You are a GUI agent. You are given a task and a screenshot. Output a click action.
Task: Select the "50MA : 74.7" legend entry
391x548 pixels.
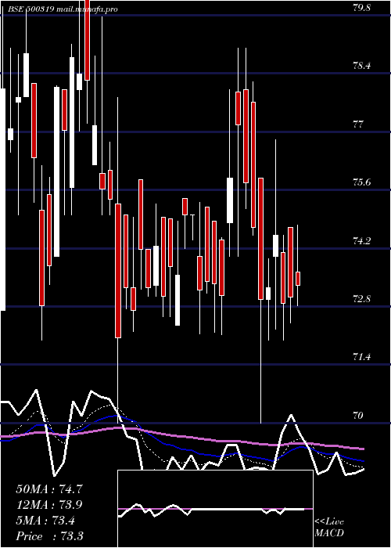point(49,489)
